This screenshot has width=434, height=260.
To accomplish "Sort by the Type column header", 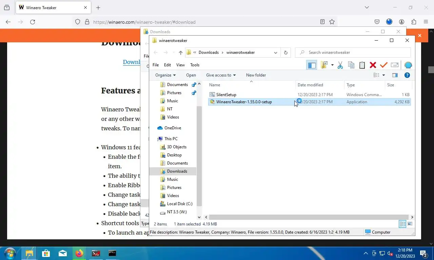I will (x=364, y=85).
